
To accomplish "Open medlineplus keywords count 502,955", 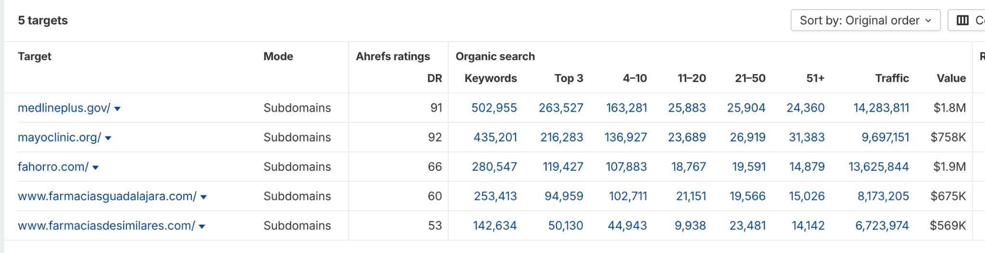I will click(493, 108).
